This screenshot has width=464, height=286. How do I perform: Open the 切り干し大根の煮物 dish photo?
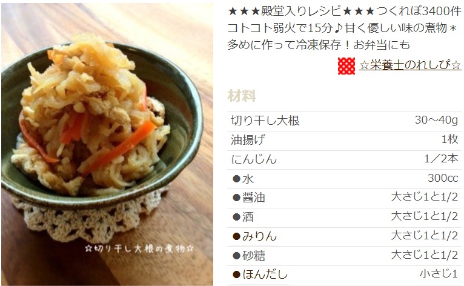[x=107, y=144]
